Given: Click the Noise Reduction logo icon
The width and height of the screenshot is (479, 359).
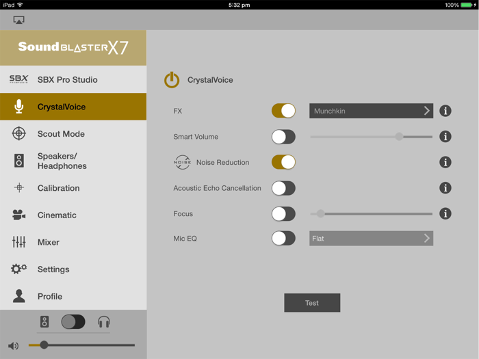Looking at the screenshot, I should point(183,163).
